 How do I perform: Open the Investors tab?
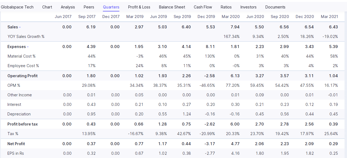pos(248,7)
